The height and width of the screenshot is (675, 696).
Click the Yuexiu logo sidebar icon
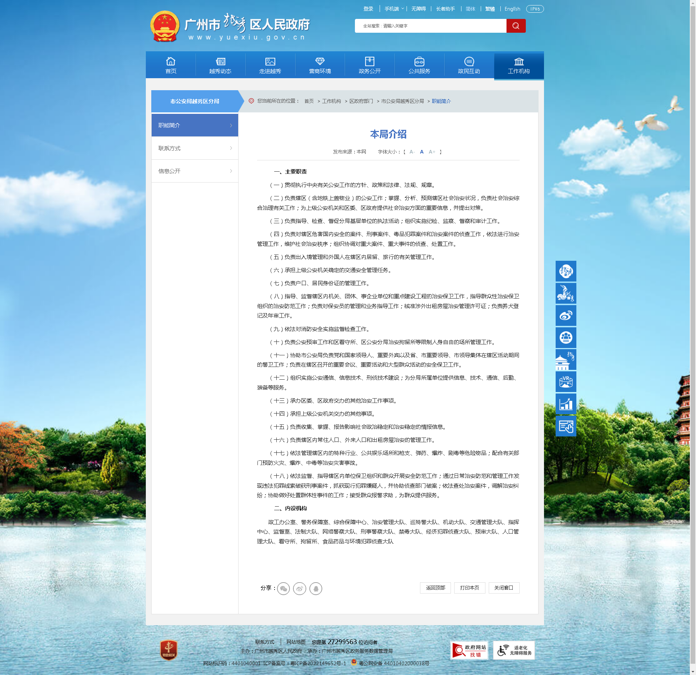(566, 271)
